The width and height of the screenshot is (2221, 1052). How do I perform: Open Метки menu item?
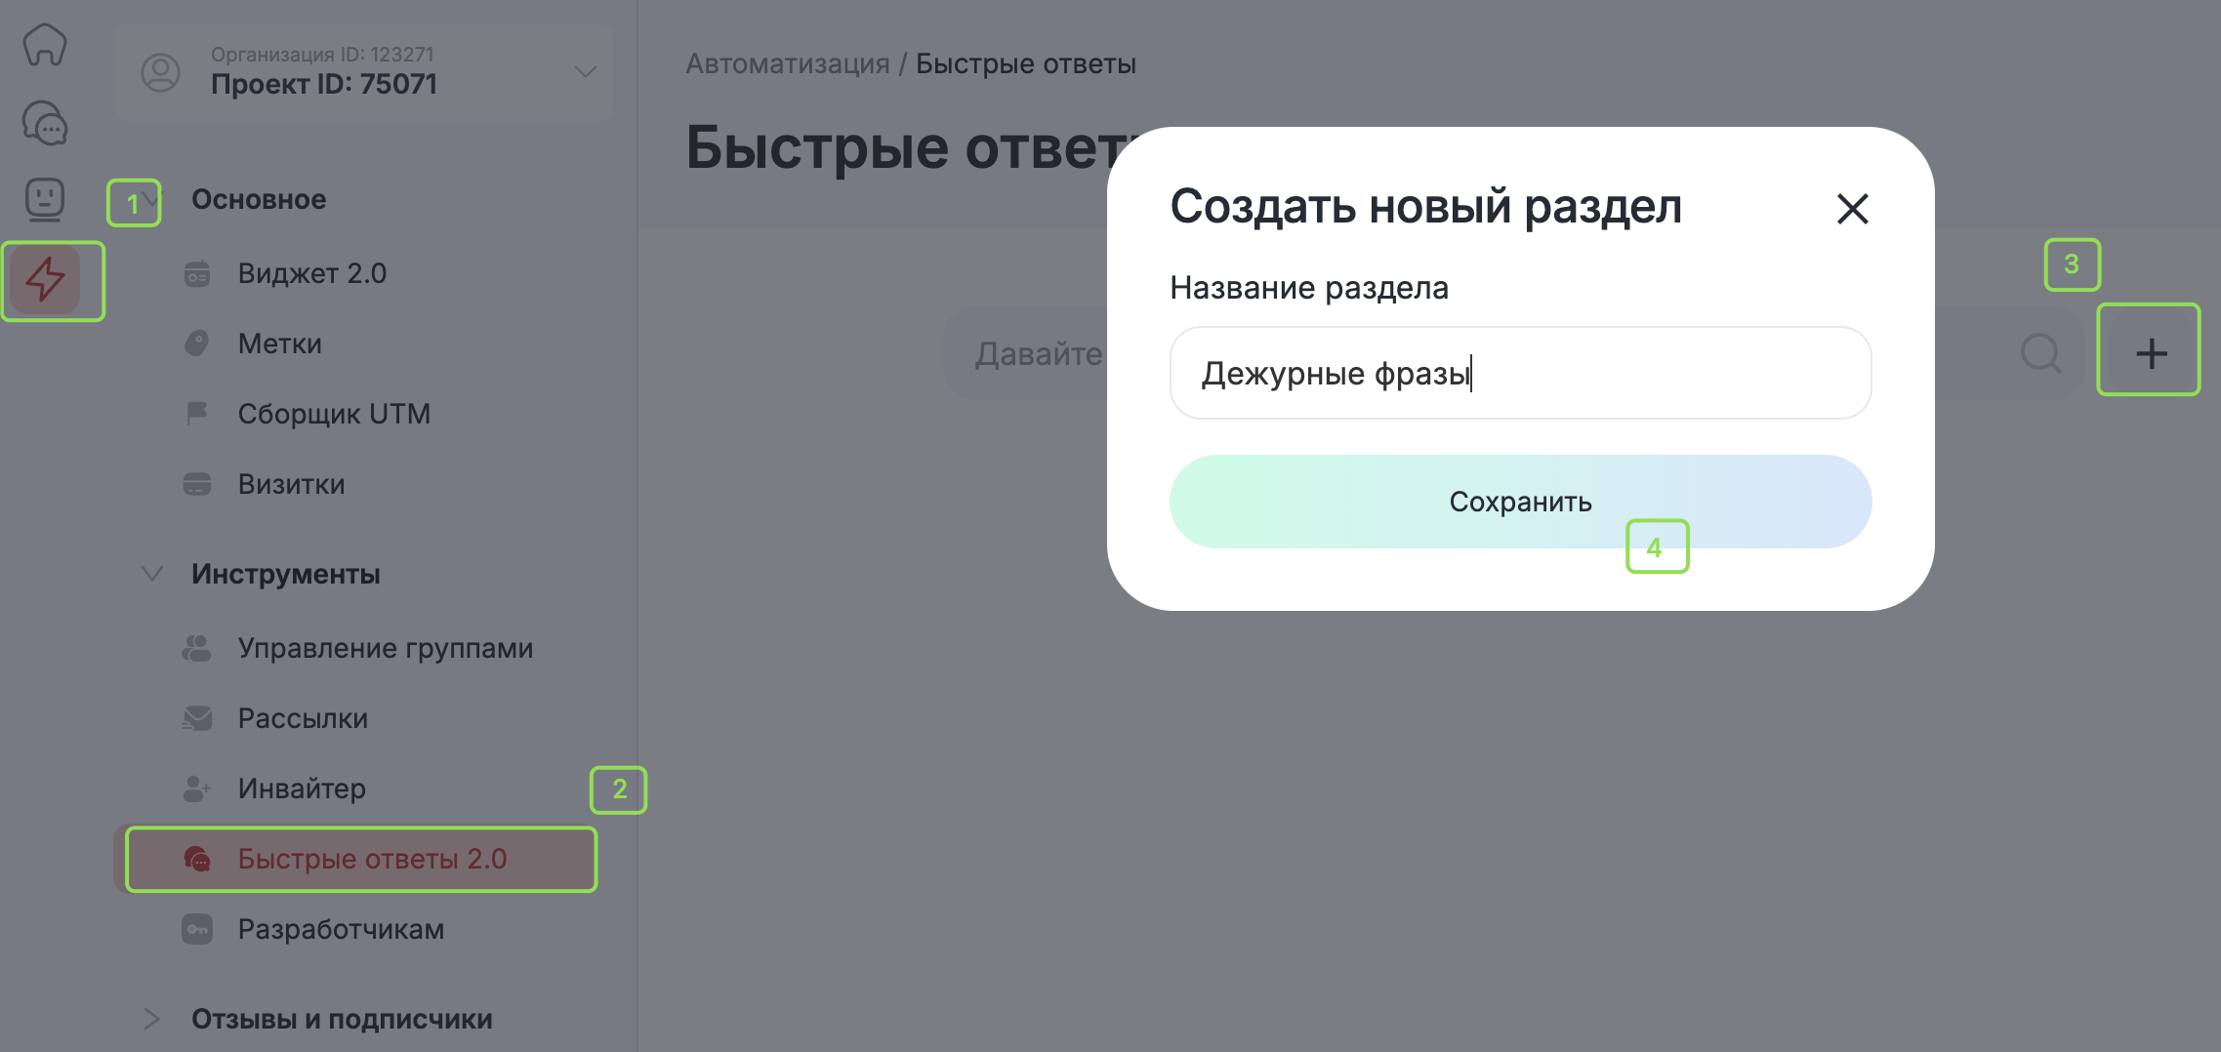[x=279, y=344]
